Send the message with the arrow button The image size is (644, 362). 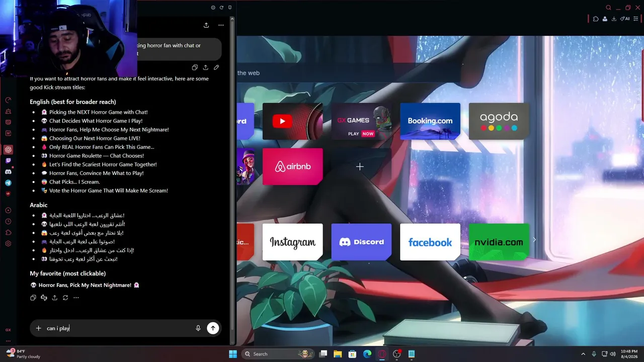pos(213,328)
